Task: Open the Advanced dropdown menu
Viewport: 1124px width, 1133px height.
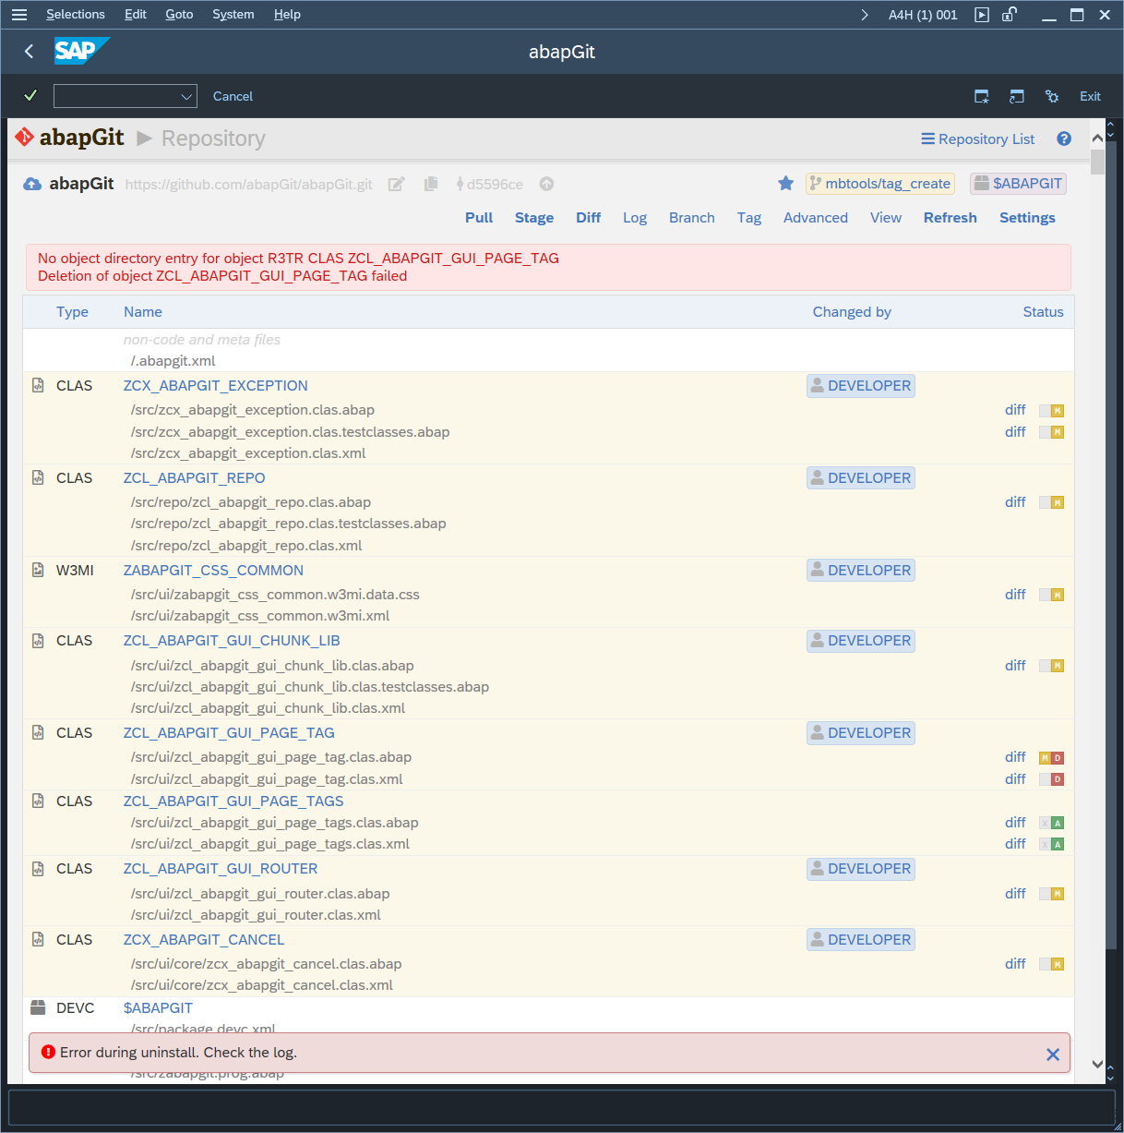Action: [x=816, y=218]
